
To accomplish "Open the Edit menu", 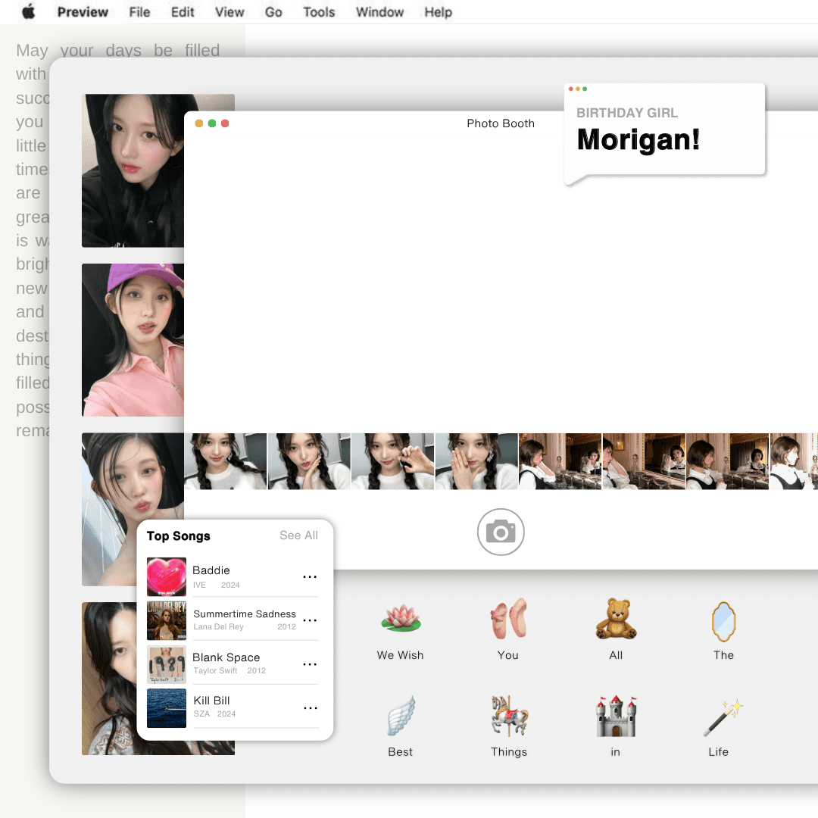I will pos(183,12).
